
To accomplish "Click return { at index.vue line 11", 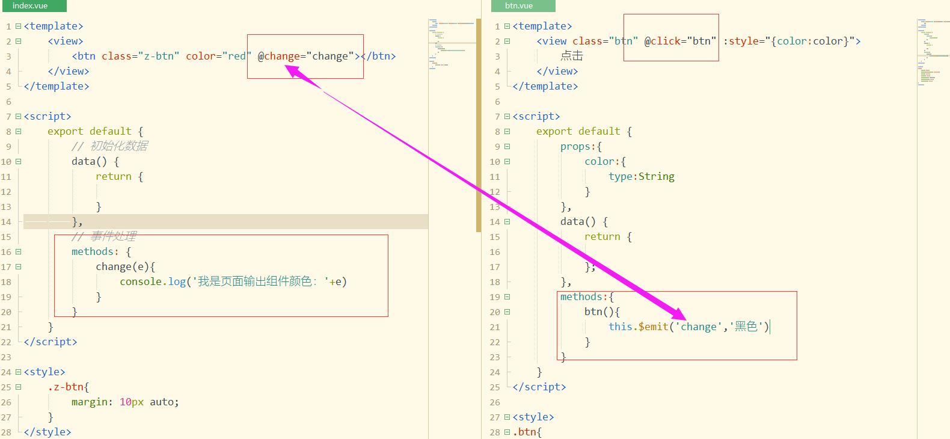I will click(x=119, y=177).
